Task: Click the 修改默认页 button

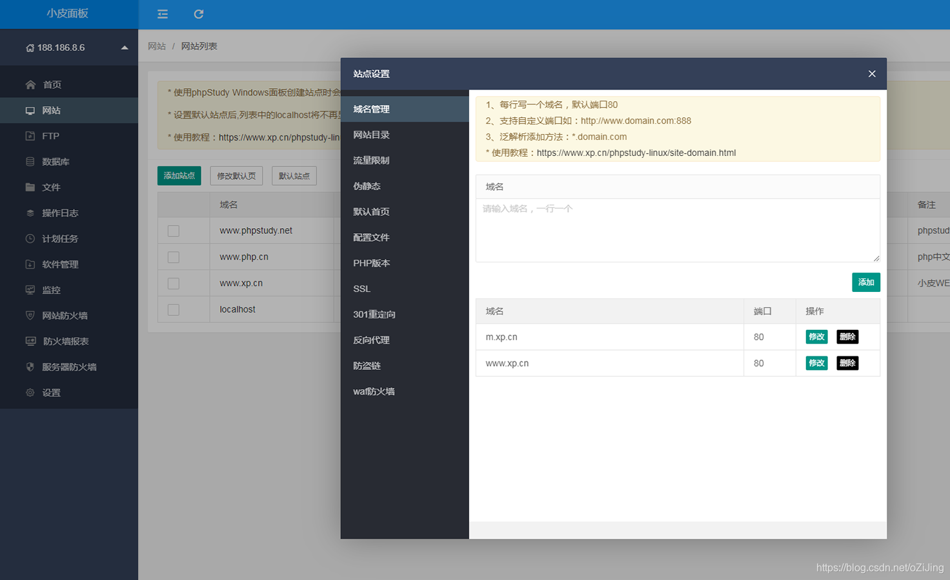Action: click(236, 176)
